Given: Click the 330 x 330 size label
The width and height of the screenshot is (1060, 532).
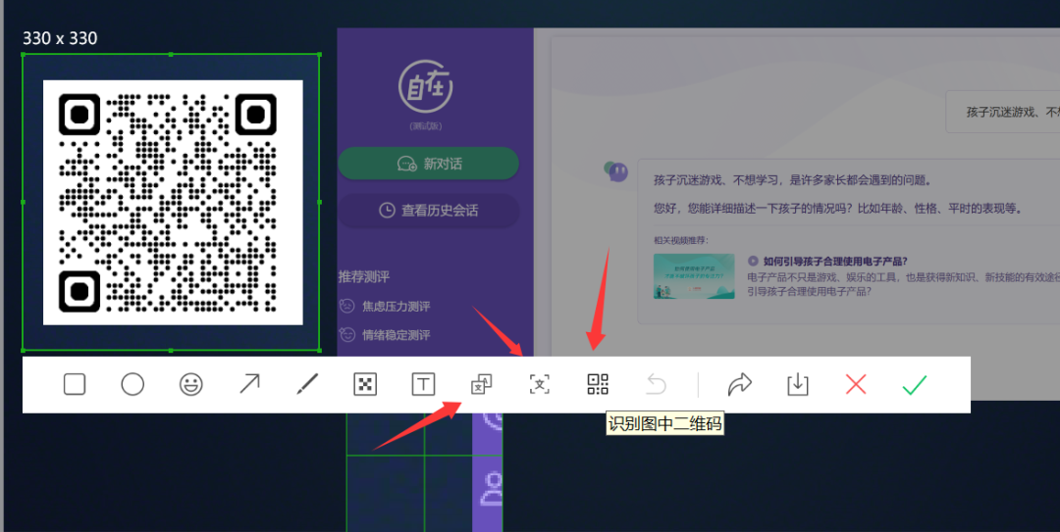Looking at the screenshot, I should click(60, 38).
